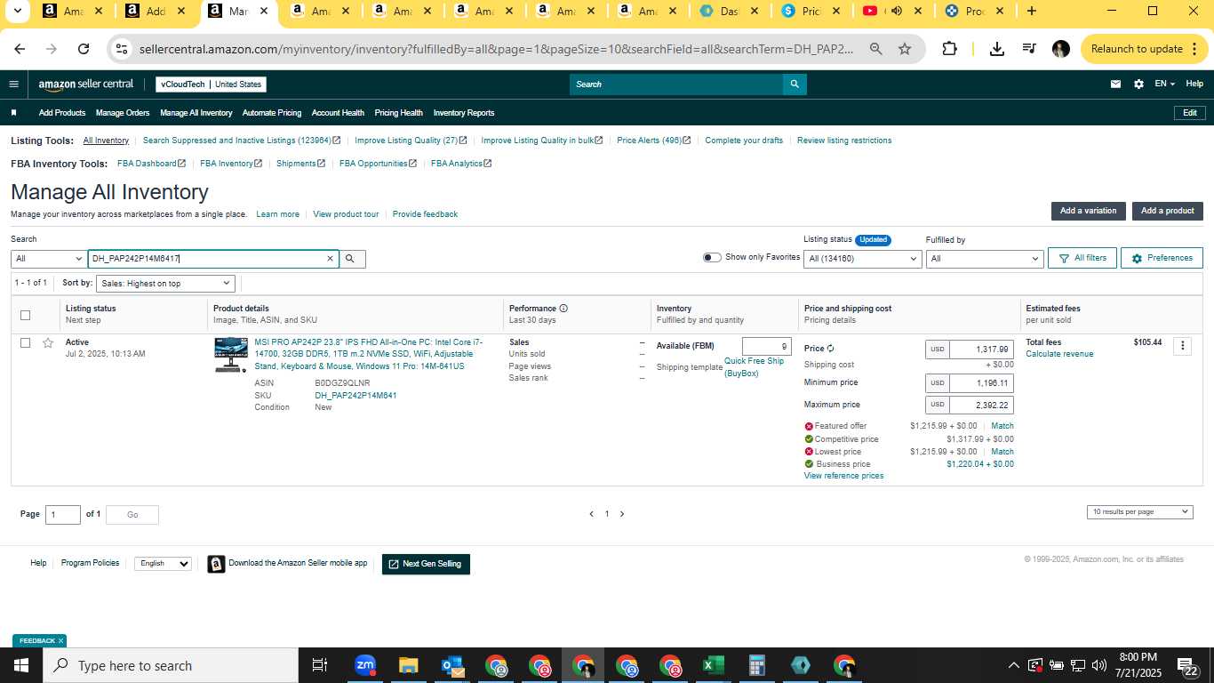The image size is (1214, 683).
Task: Open the EN language dropdown in header
Action: 1164,84
